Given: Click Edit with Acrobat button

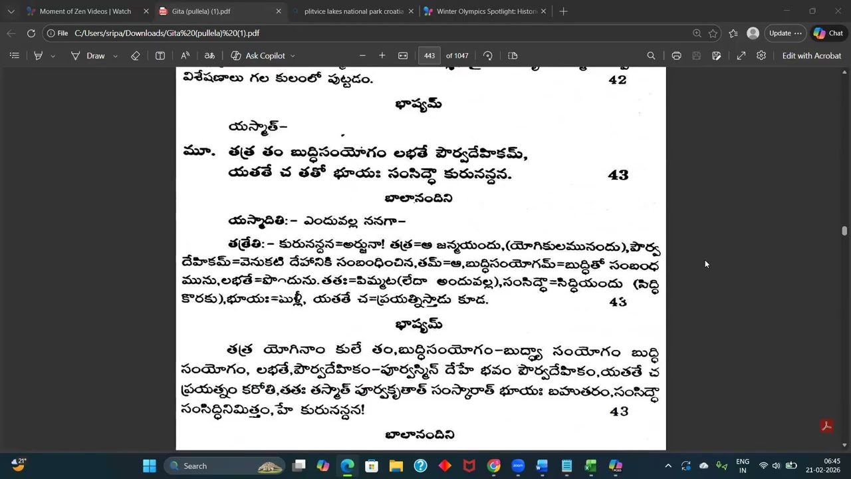Looking at the screenshot, I should coord(812,56).
